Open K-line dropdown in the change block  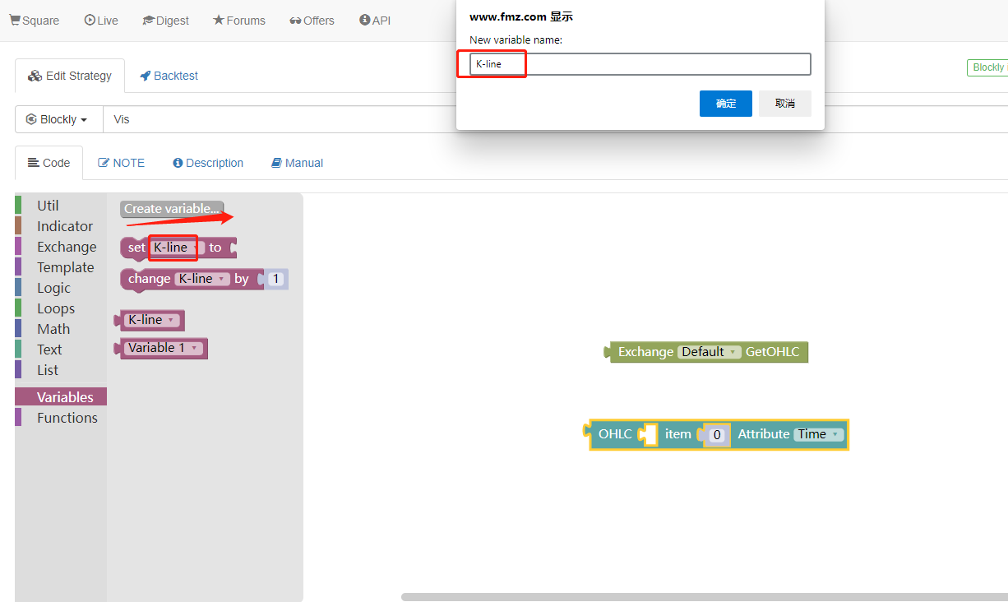click(201, 279)
